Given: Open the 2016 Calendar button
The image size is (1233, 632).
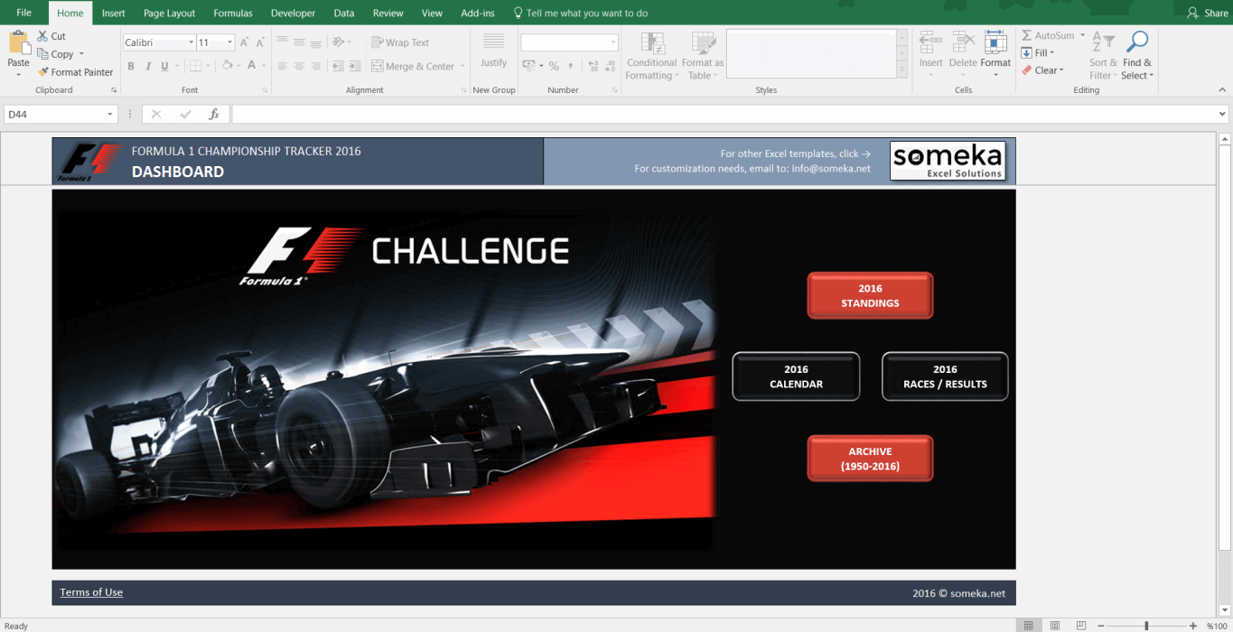Looking at the screenshot, I should click(x=796, y=376).
